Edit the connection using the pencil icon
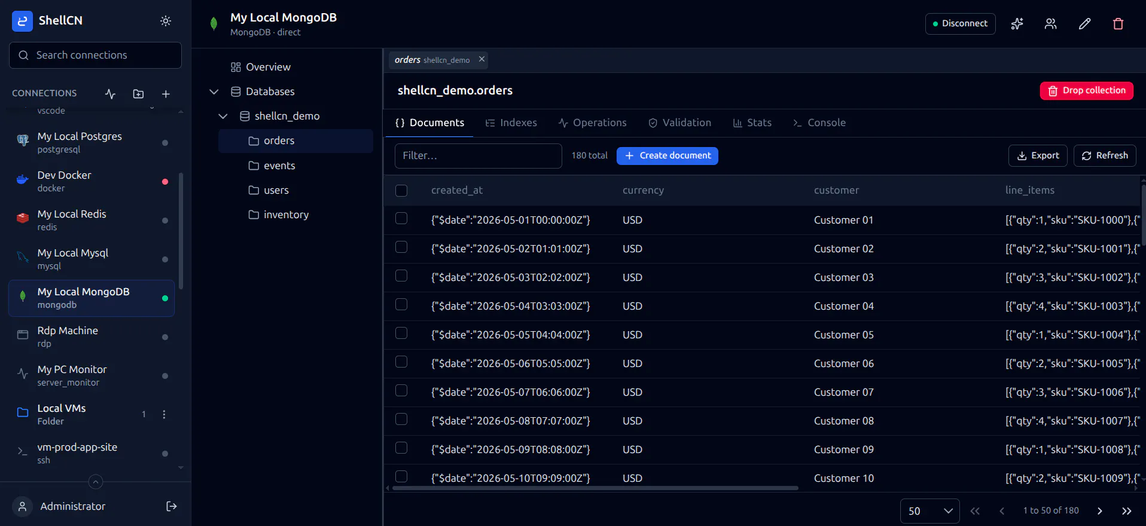 (x=1084, y=24)
